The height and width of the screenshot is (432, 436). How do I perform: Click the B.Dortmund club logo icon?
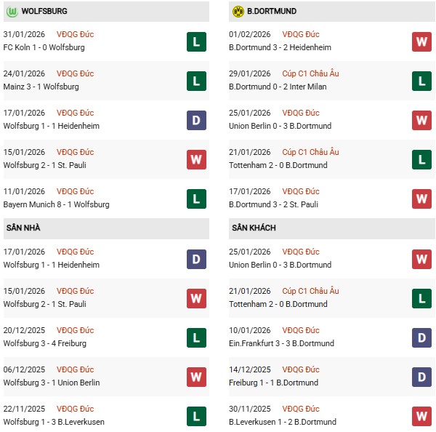click(238, 12)
